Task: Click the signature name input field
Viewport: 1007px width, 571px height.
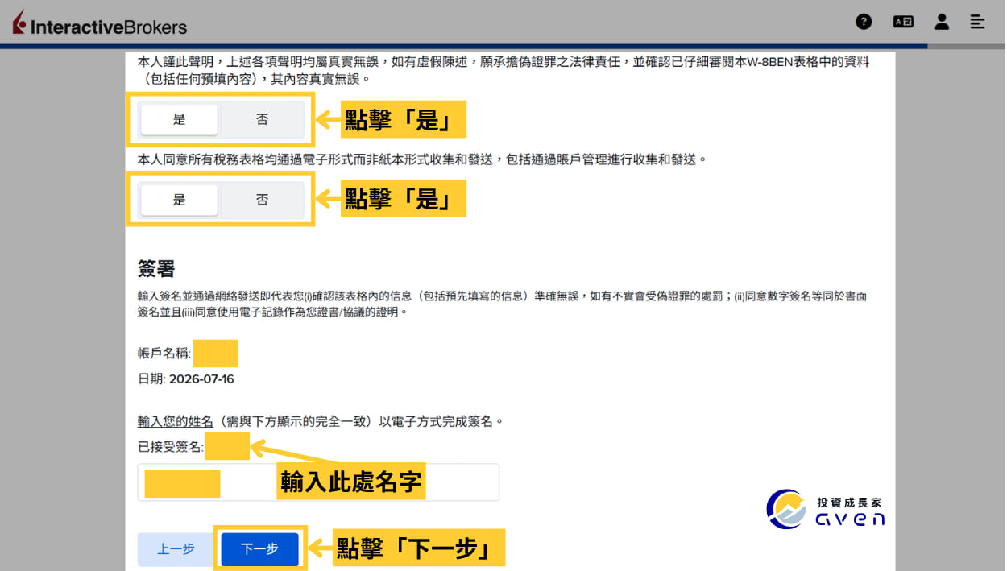Action: tap(318, 482)
